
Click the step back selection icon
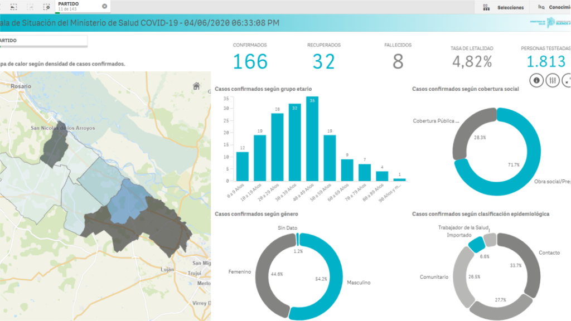(x=12, y=7)
